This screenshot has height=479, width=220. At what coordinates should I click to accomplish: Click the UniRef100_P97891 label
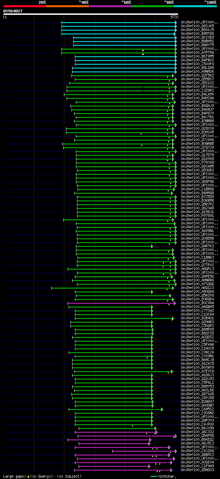coord(198,216)
